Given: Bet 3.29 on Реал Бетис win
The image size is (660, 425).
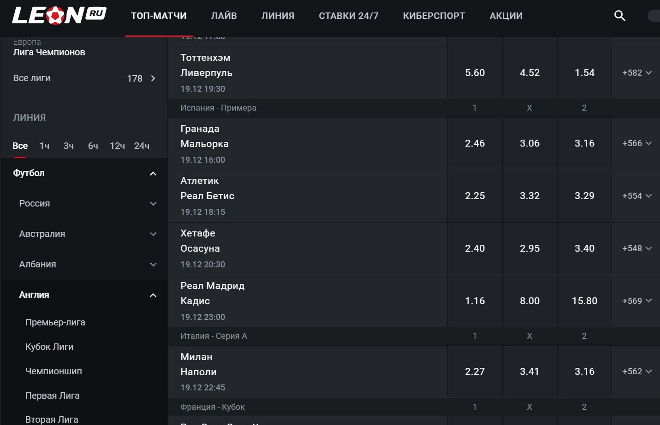Looking at the screenshot, I should (584, 196).
